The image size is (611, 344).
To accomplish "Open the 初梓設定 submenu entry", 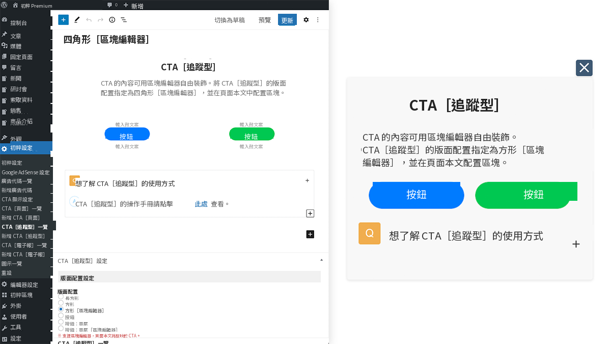I will pos(12,163).
